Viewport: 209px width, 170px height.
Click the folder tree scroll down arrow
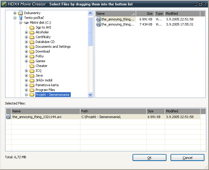90,95
